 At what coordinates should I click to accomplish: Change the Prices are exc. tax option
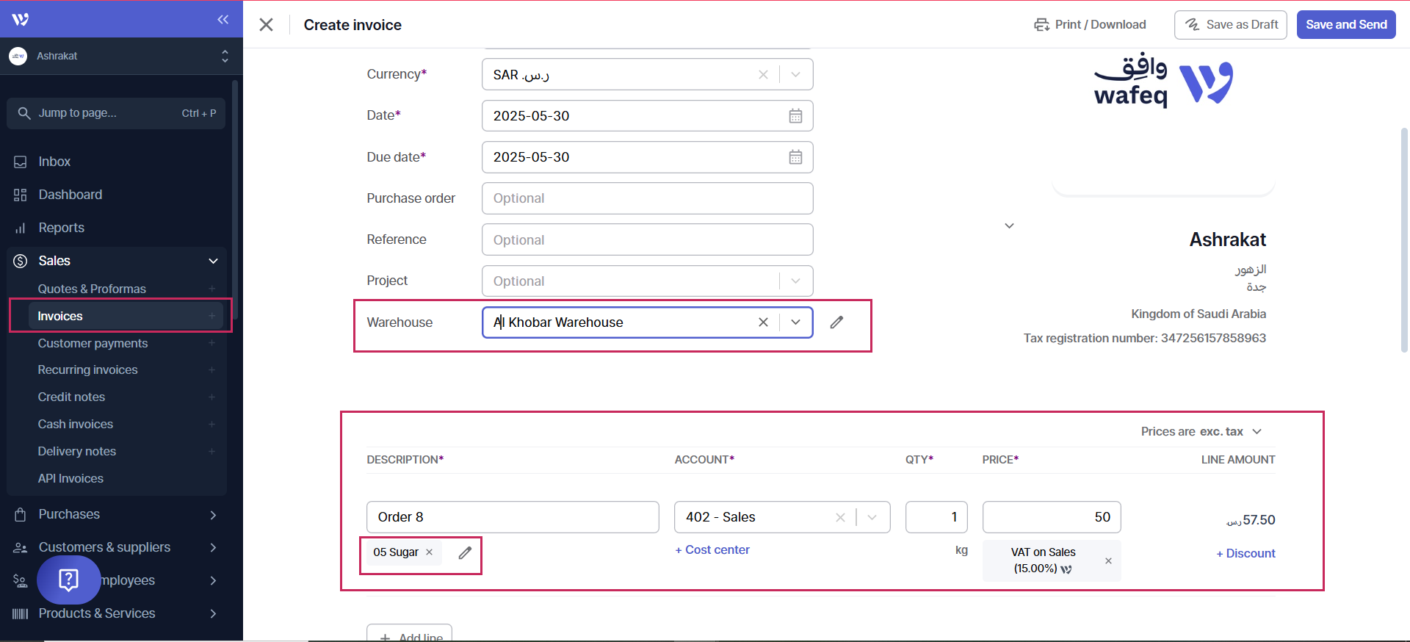tap(1201, 432)
